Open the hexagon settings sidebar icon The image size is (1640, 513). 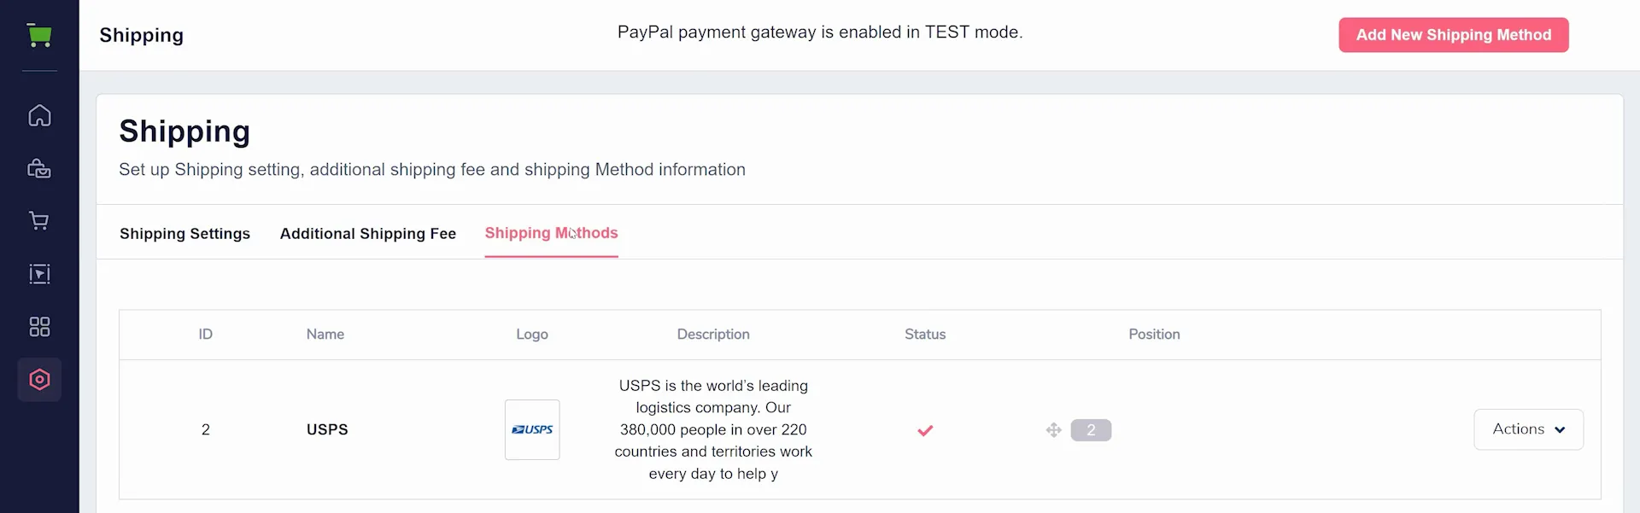coord(39,380)
